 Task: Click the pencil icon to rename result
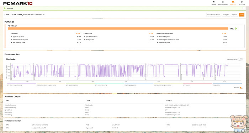(44, 15)
